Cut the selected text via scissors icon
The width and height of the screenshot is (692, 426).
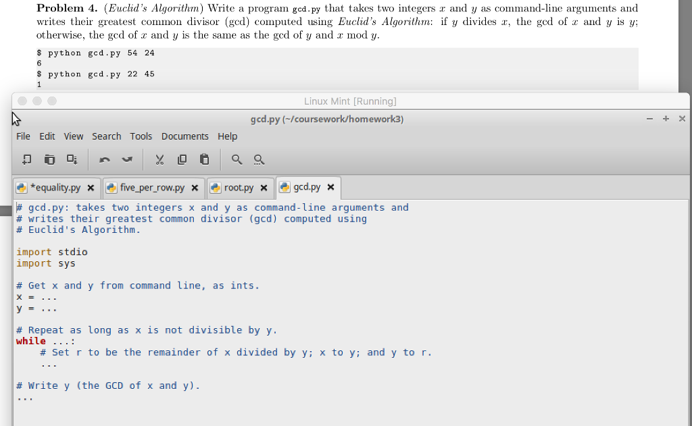(x=159, y=159)
